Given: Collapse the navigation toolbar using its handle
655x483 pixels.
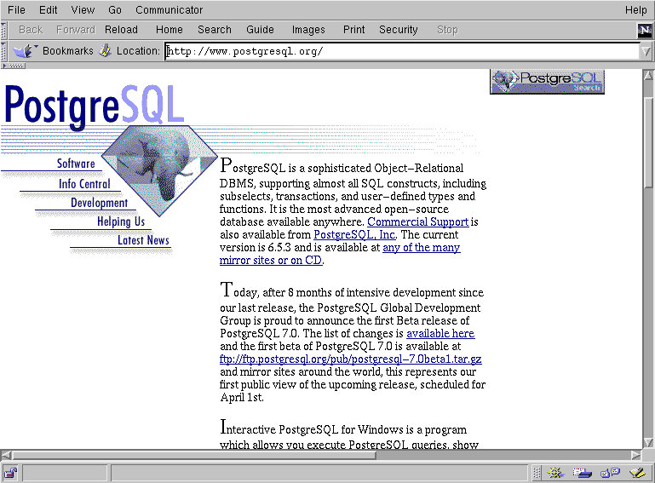Looking at the screenshot, I should click(4, 30).
